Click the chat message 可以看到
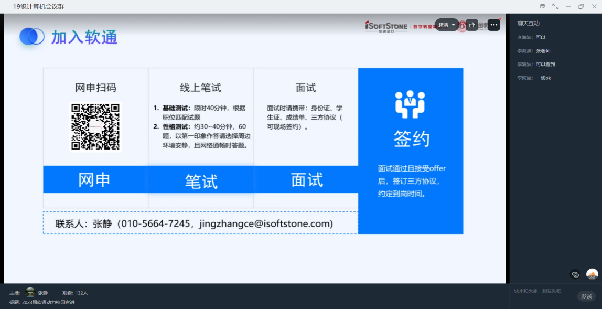The width and height of the screenshot is (602, 309). (x=545, y=65)
